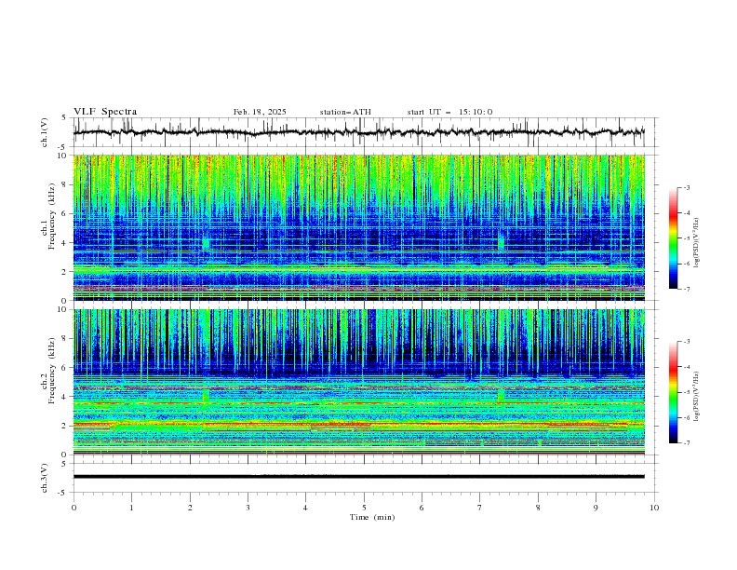Click the ch.2 "Frequency (kHz)" axis label

(x=52, y=370)
